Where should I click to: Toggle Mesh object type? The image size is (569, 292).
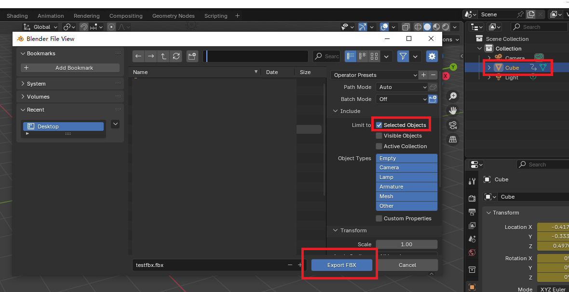point(406,196)
